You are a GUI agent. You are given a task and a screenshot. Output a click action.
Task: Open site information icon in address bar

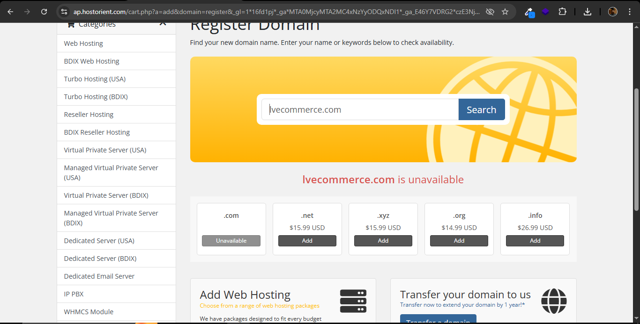pos(64,12)
